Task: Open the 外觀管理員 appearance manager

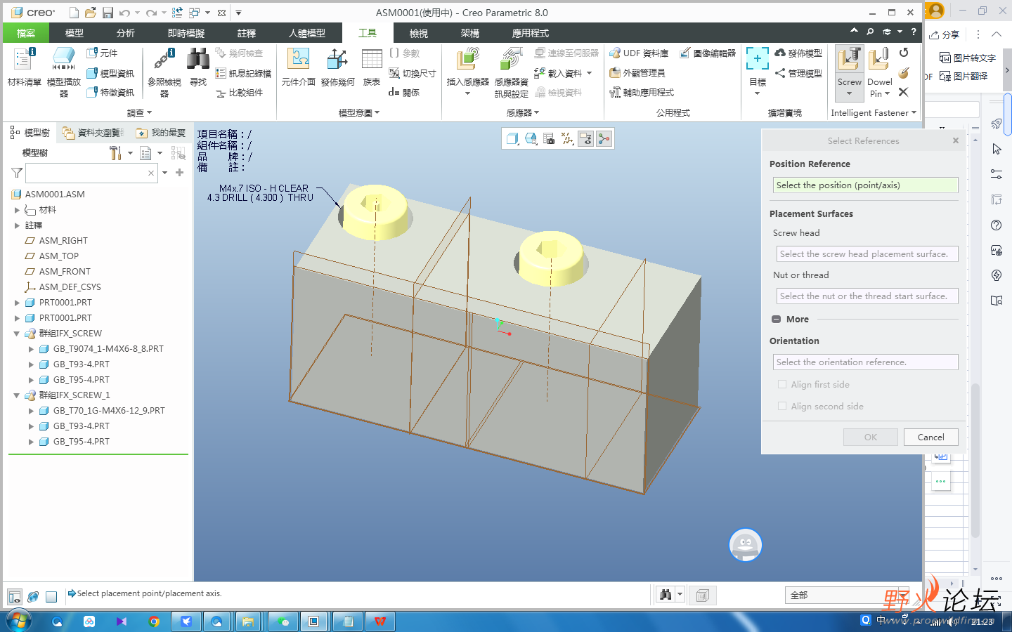Action: 637,73
